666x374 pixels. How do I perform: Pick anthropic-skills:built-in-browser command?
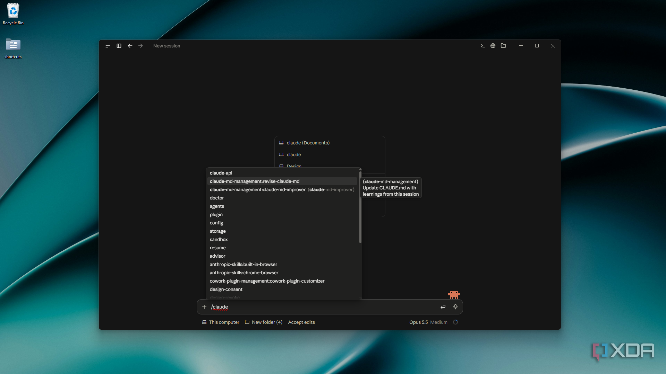[282, 264]
